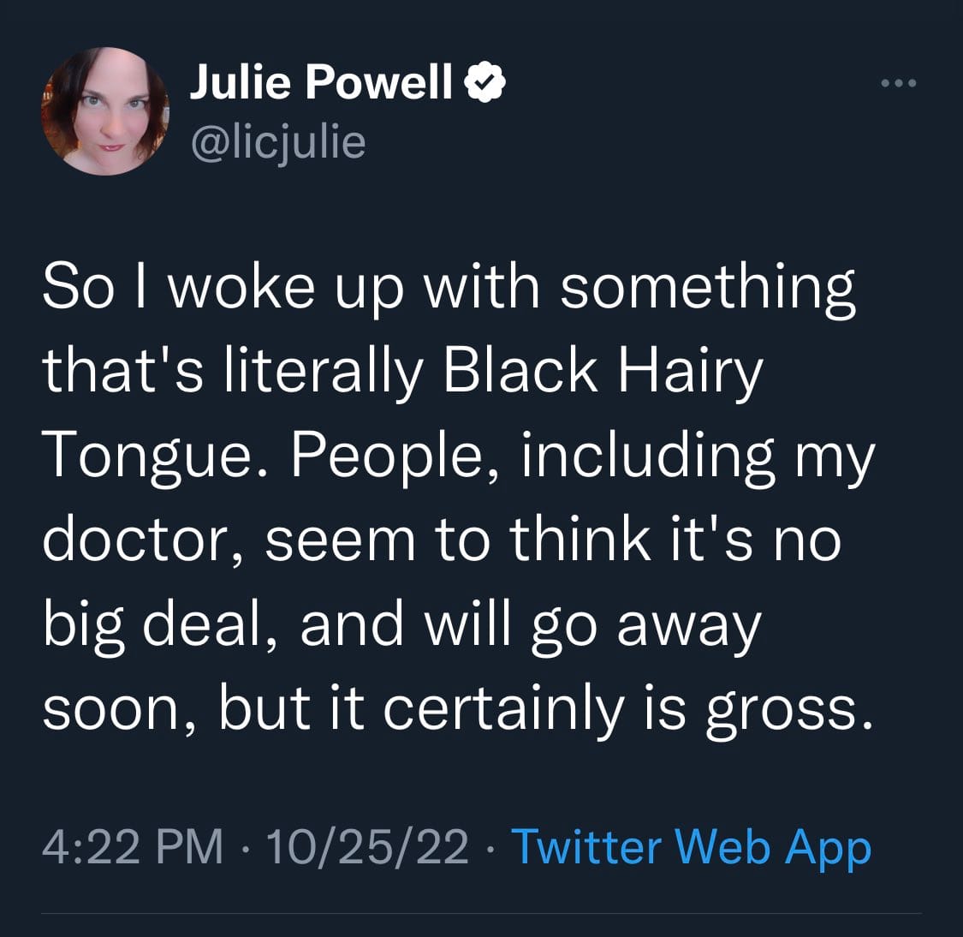
Task: Click the word 'certainly' in the tweet
Action: tap(503, 711)
